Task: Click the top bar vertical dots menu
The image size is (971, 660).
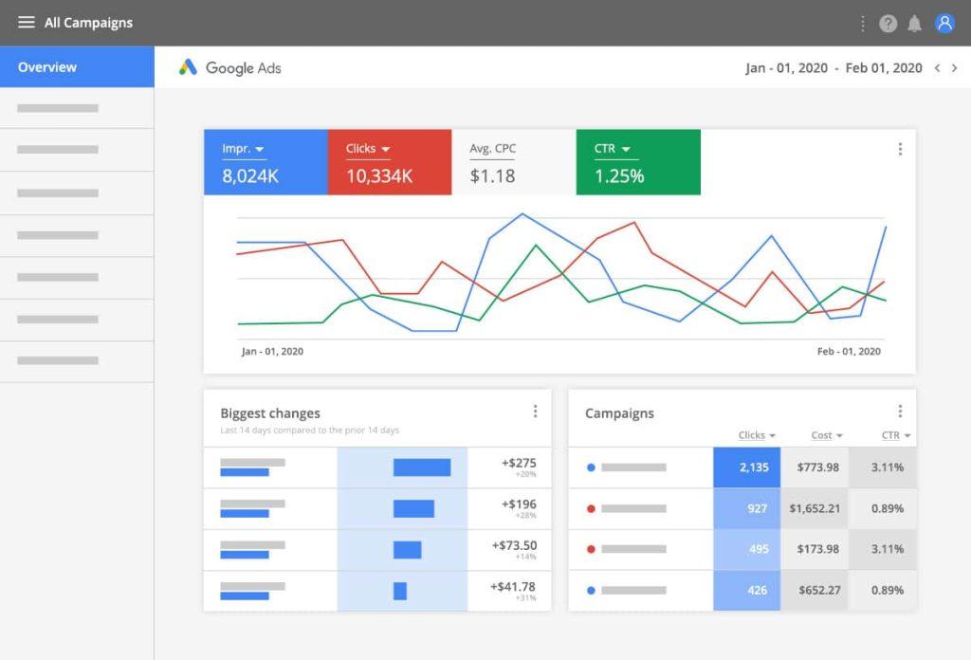Action: tap(862, 24)
